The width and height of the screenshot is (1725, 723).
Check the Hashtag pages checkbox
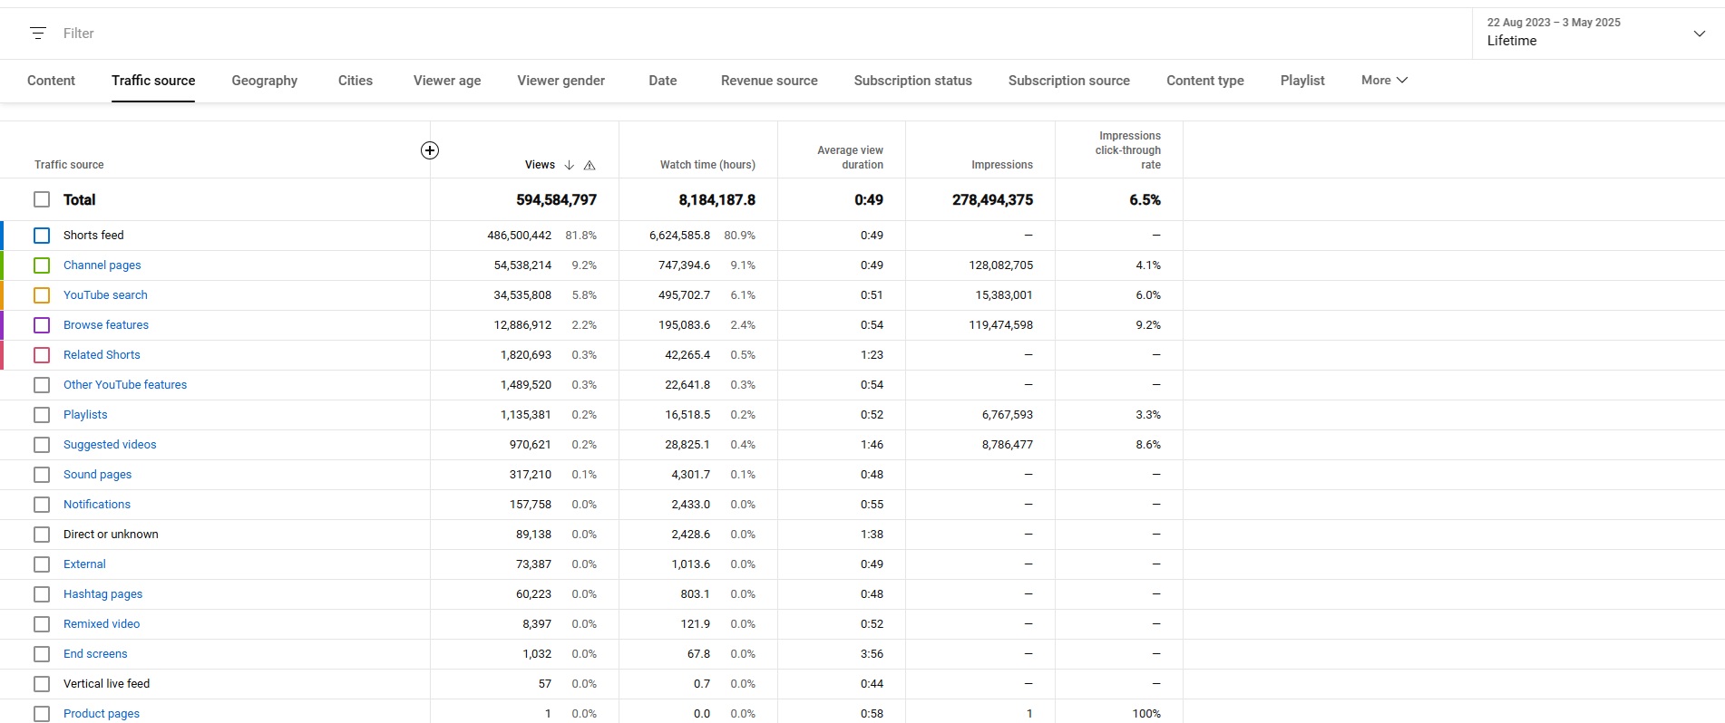tap(42, 594)
